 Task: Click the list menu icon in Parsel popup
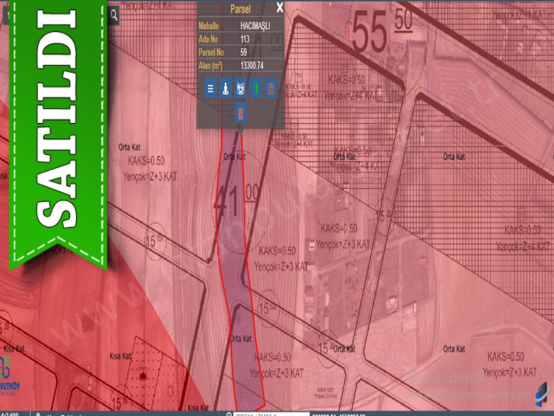(210, 88)
